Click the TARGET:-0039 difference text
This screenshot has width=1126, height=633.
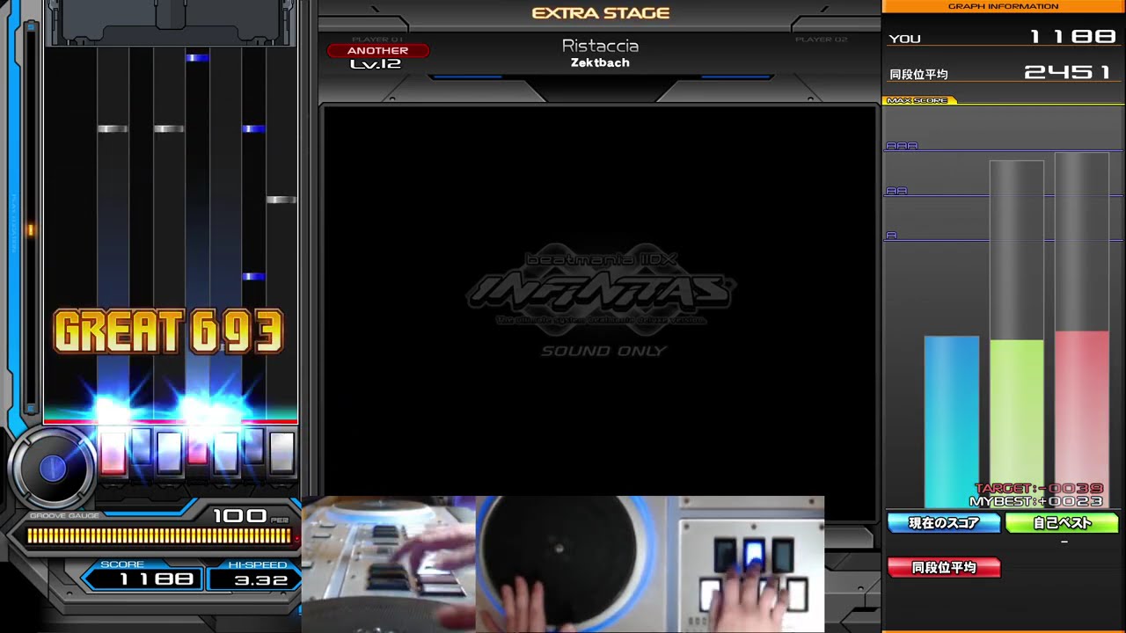tap(1039, 488)
